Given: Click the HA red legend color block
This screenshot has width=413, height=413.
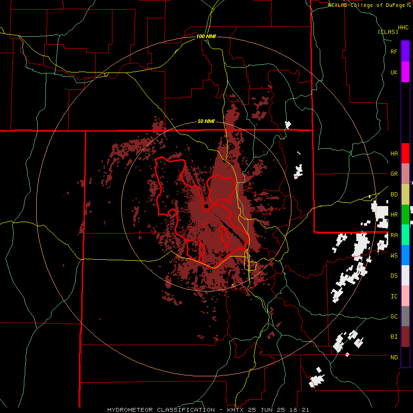Looking at the screenshot, I should (x=405, y=153).
